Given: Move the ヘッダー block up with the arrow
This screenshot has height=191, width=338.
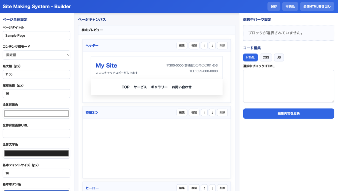Looking at the screenshot, I should pos(204,46).
